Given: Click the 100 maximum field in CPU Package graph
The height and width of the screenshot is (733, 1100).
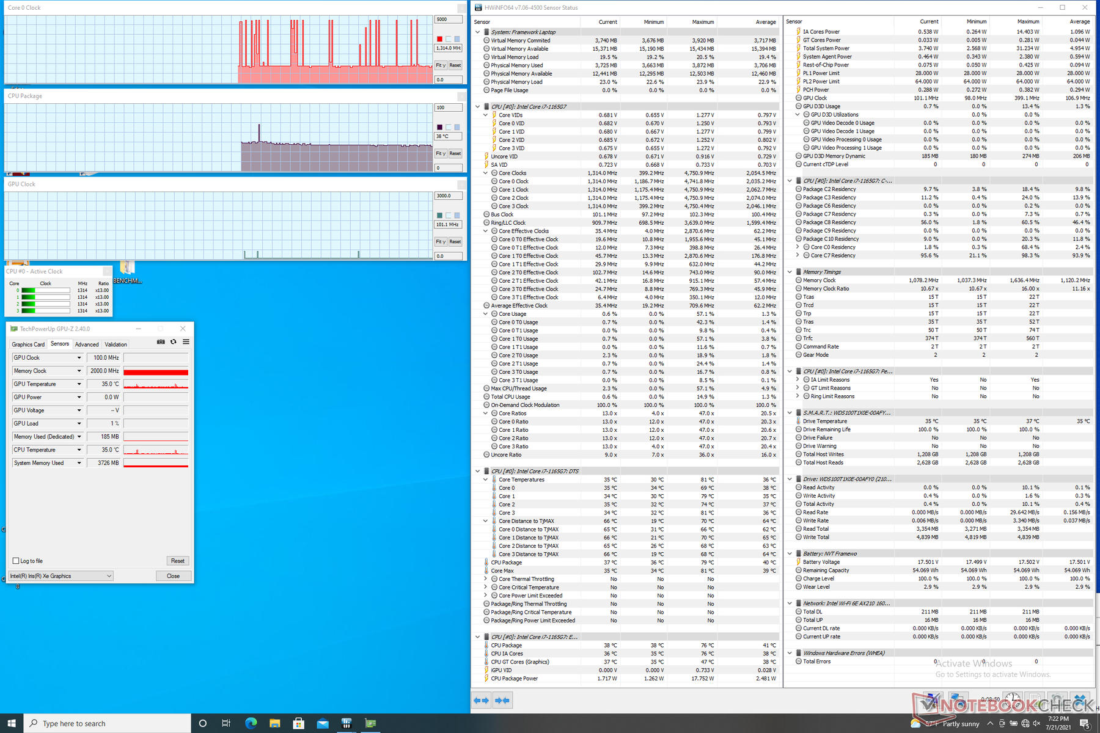Looking at the screenshot, I should 448,108.
